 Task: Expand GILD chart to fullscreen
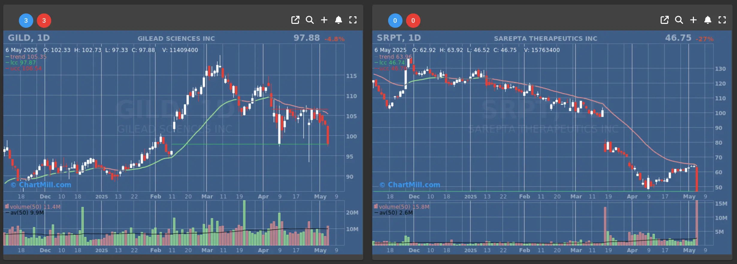[x=353, y=20]
